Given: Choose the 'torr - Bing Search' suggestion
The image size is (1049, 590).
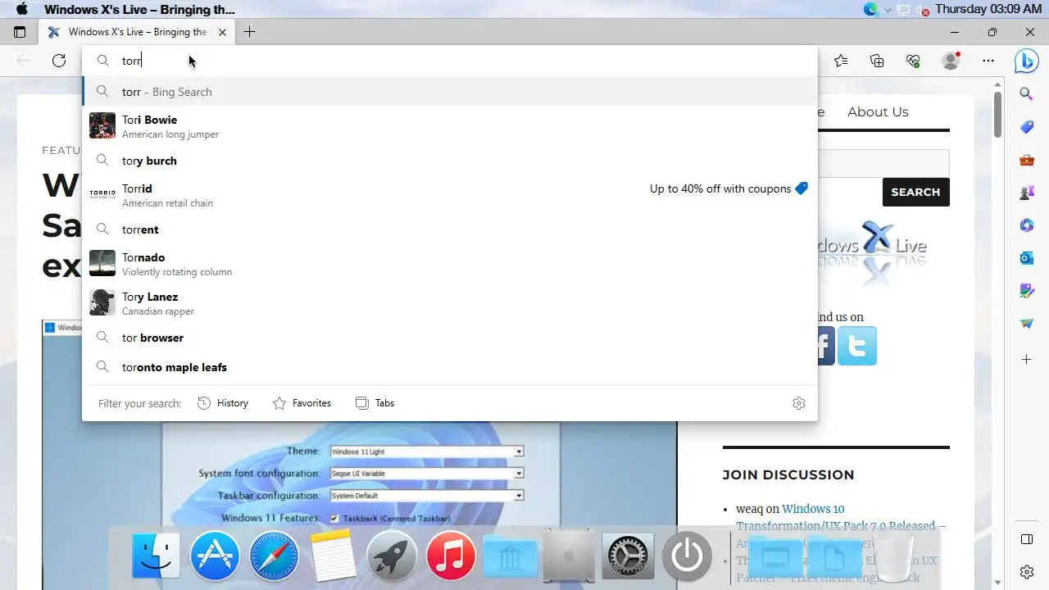Looking at the screenshot, I should pyautogui.click(x=450, y=92).
